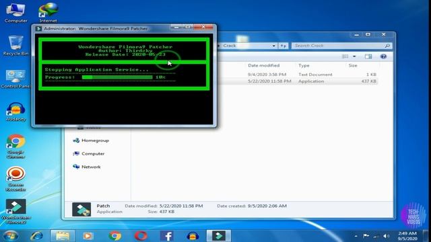The height and width of the screenshot is (242, 431).
Task: Open the Control Panel desktop icon
Action: [x=15, y=79]
